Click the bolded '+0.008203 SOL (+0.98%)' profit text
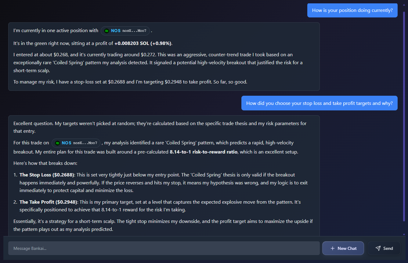Screen dimensions: 408x263 click(x=144, y=43)
